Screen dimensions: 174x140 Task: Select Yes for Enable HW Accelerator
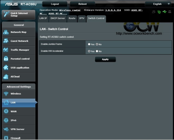pyautogui.click(x=89, y=51)
